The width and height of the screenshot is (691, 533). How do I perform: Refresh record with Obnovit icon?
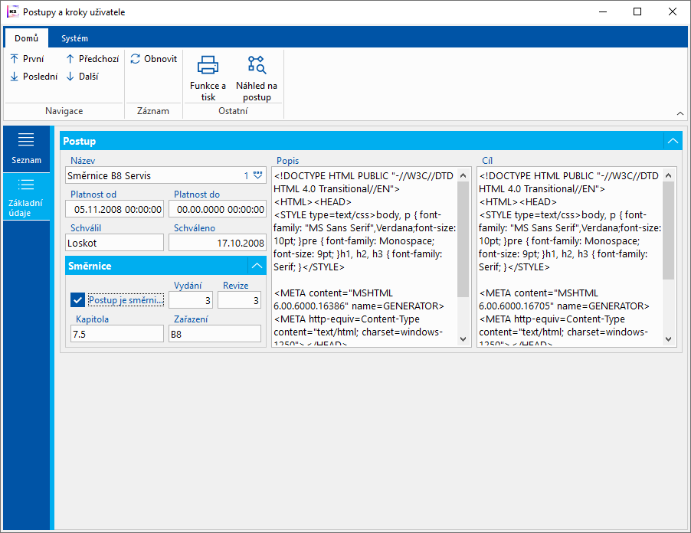(x=136, y=59)
